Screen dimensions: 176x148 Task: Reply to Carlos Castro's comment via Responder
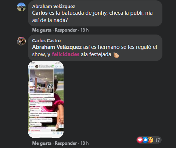(66, 143)
